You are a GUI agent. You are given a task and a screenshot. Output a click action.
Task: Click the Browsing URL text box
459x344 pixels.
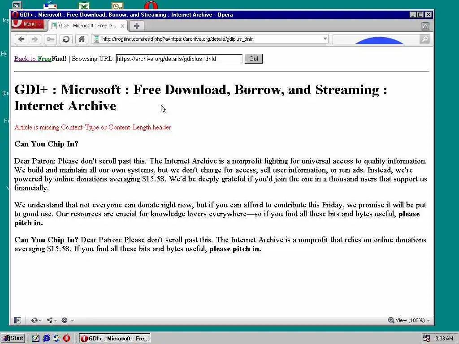179,59
